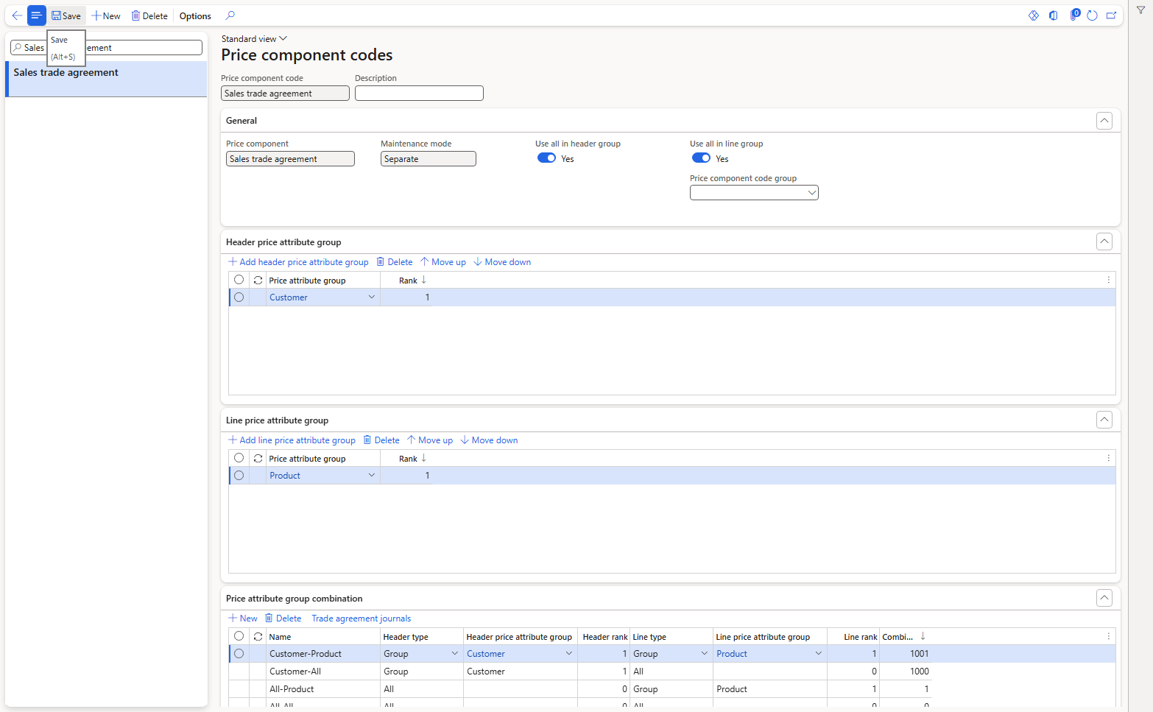
Task: Click Add line price attribute group
Action: pyautogui.click(x=292, y=440)
